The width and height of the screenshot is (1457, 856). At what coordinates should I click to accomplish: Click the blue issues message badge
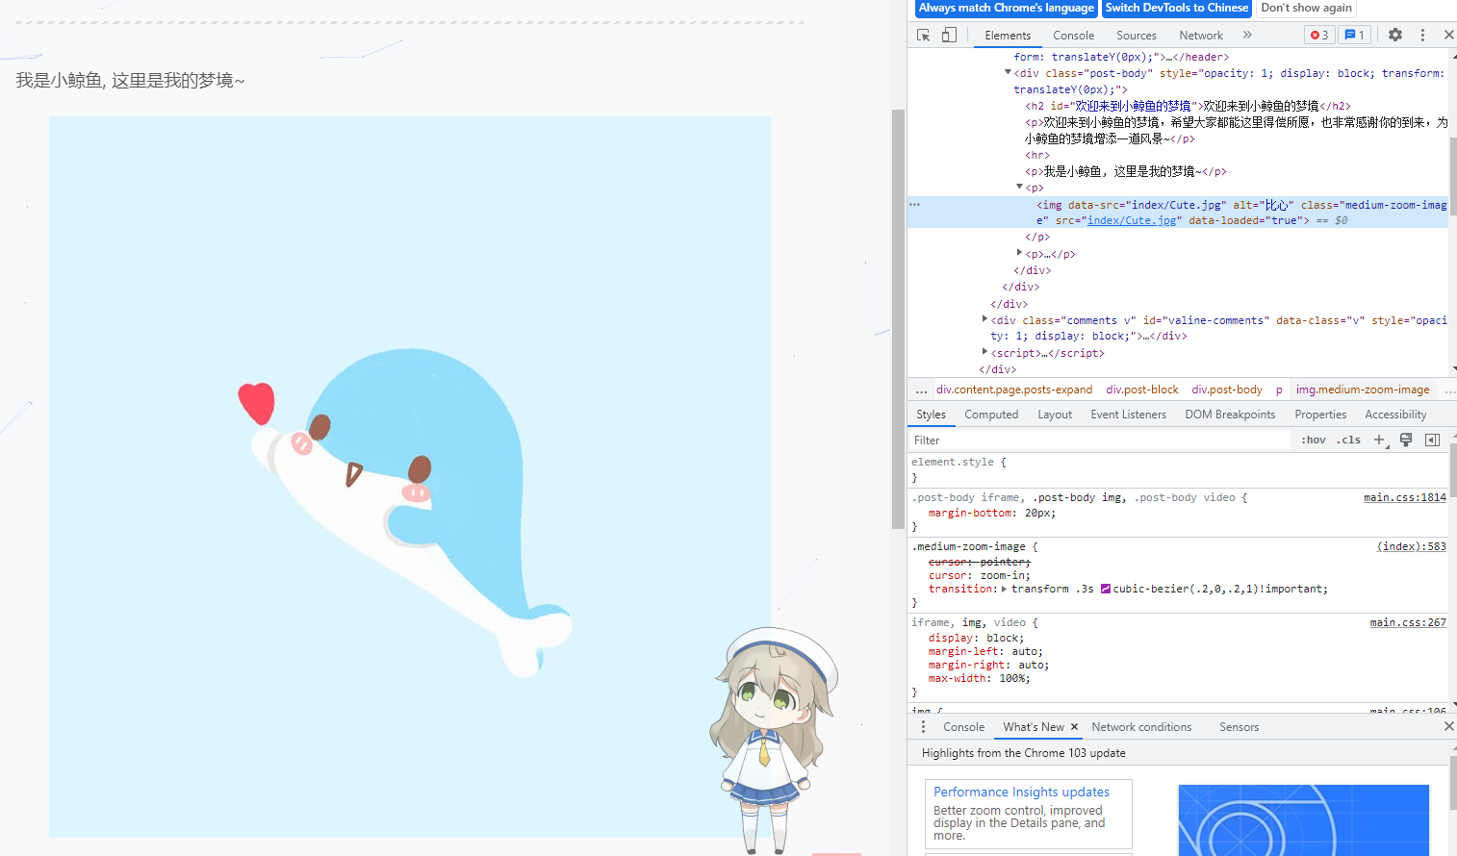pyautogui.click(x=1354, y=35)
